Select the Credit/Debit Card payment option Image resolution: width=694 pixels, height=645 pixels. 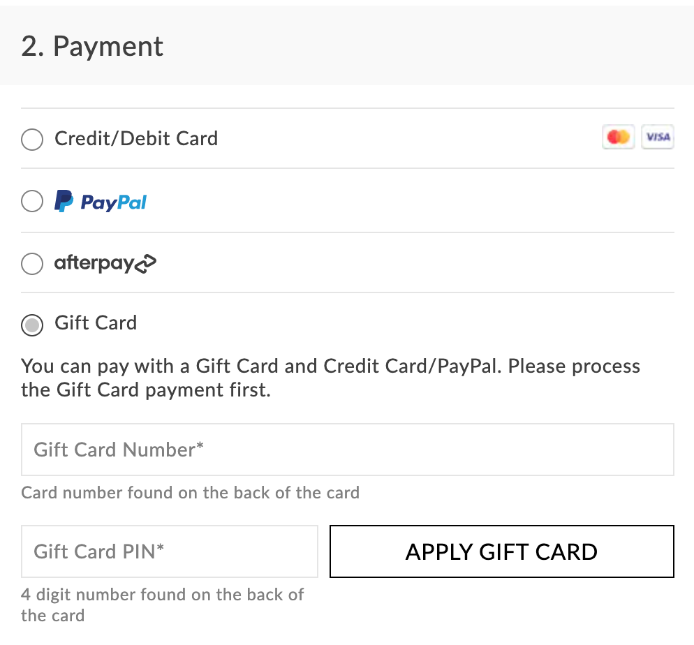(x=32, y=140)
